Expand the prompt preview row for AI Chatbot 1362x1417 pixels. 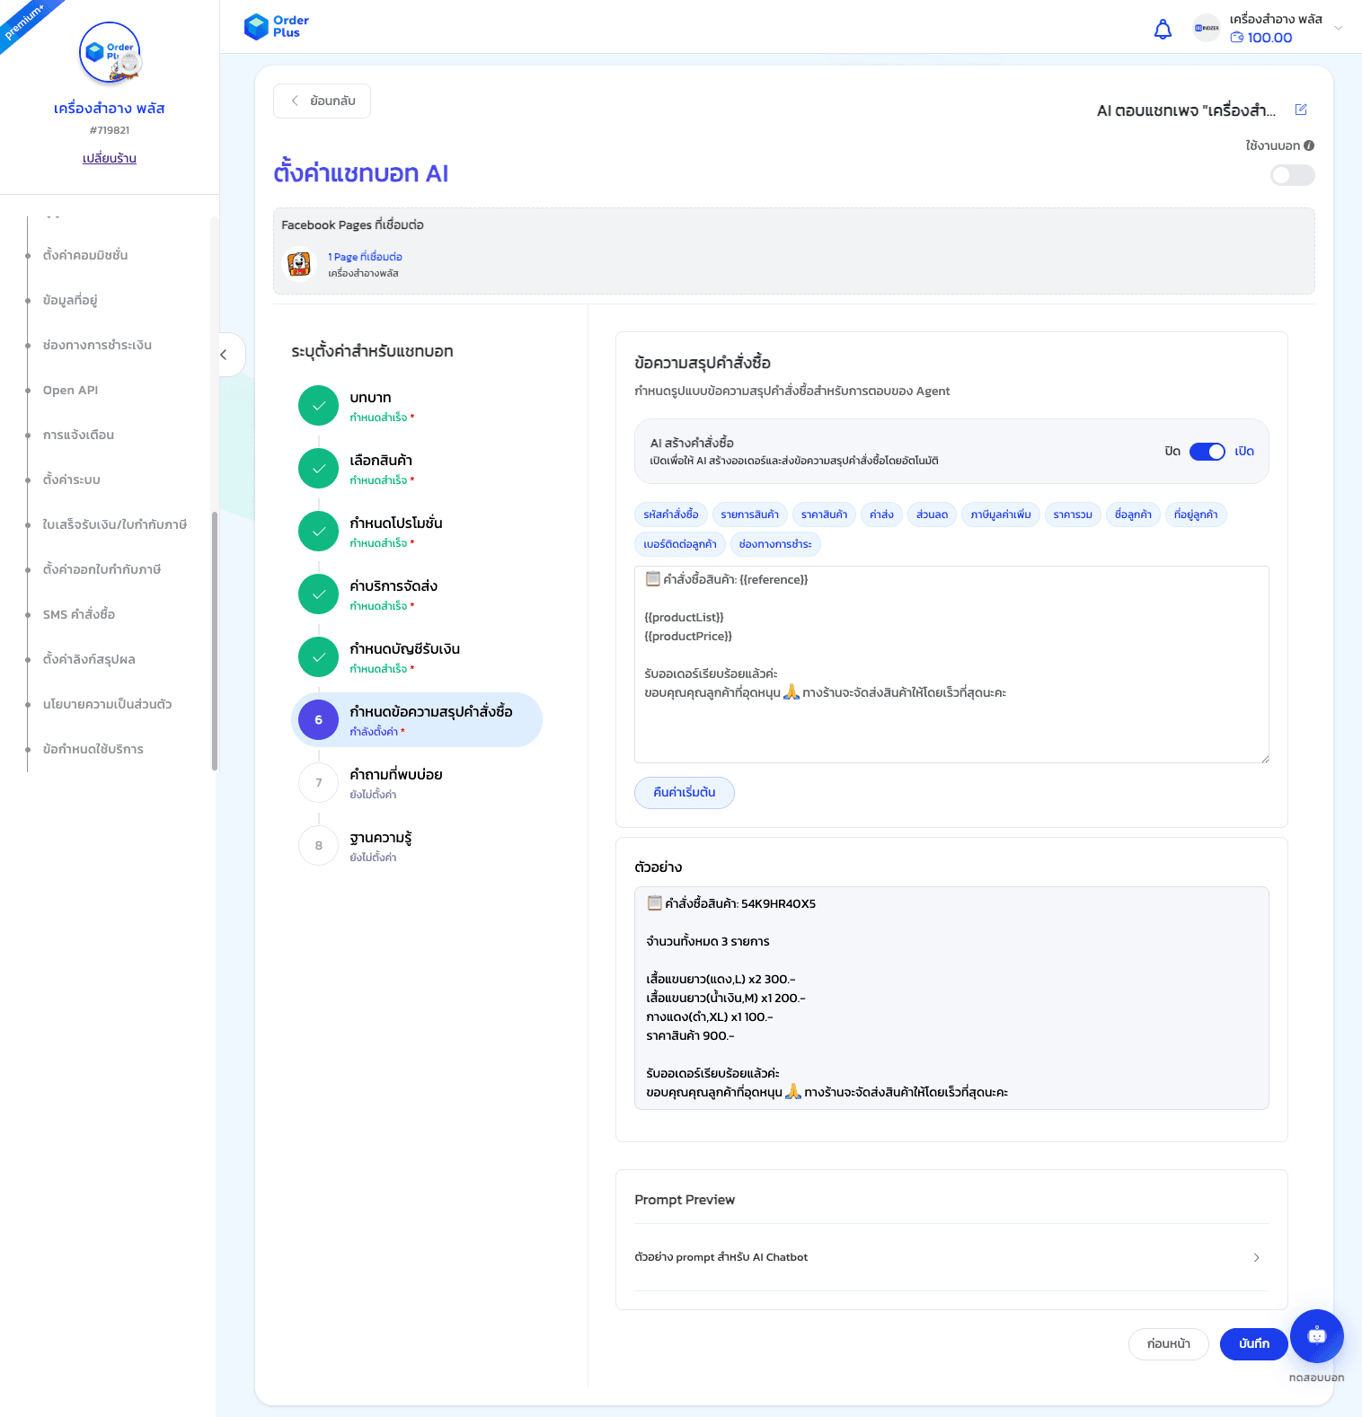tap(951, 1257)
